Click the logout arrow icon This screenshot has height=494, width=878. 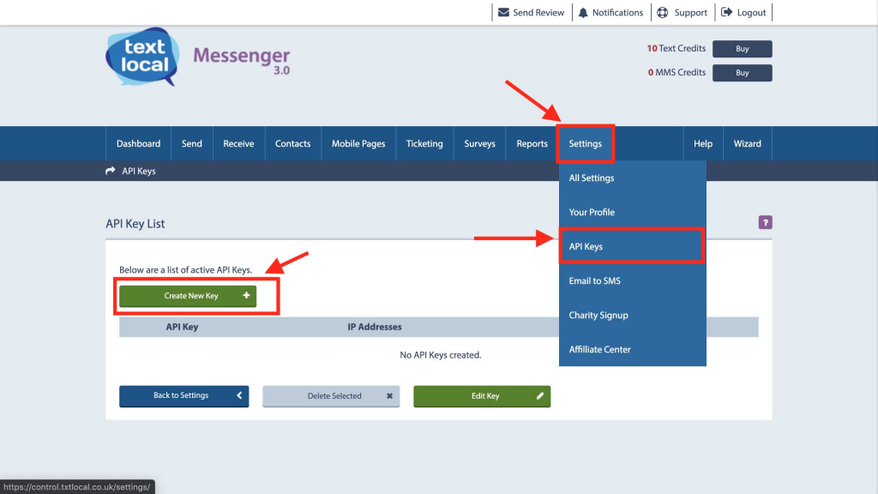[726, 12]
